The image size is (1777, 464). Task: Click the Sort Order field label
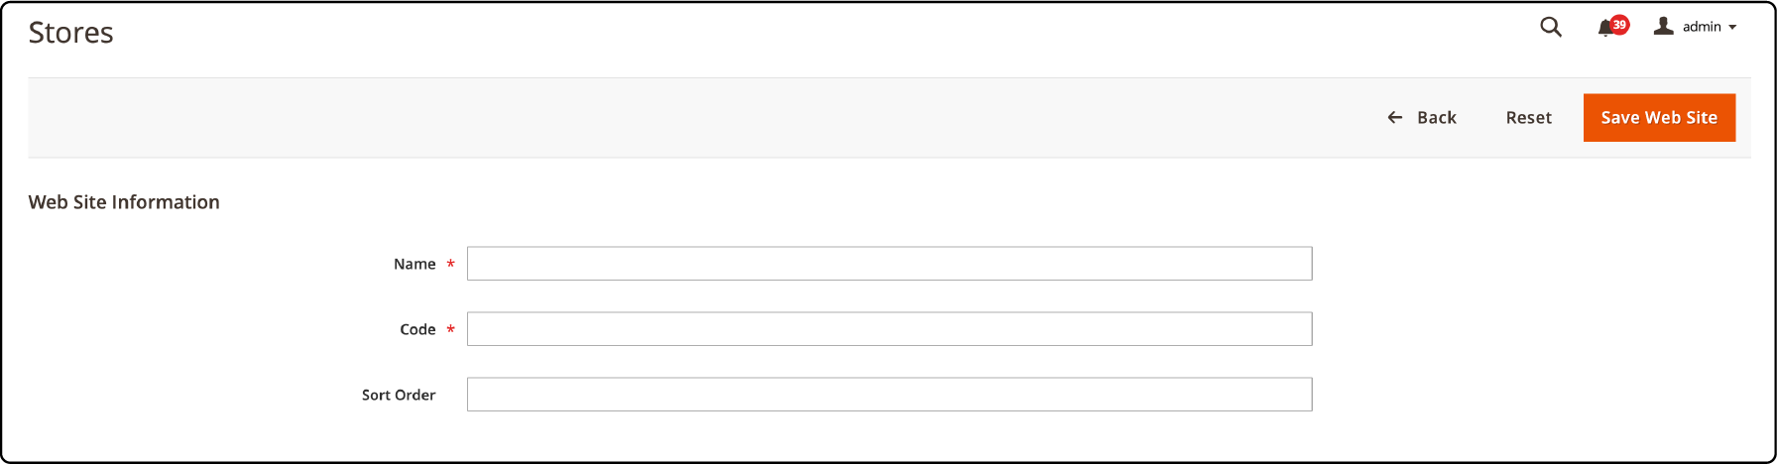click(x=399, y=395)
